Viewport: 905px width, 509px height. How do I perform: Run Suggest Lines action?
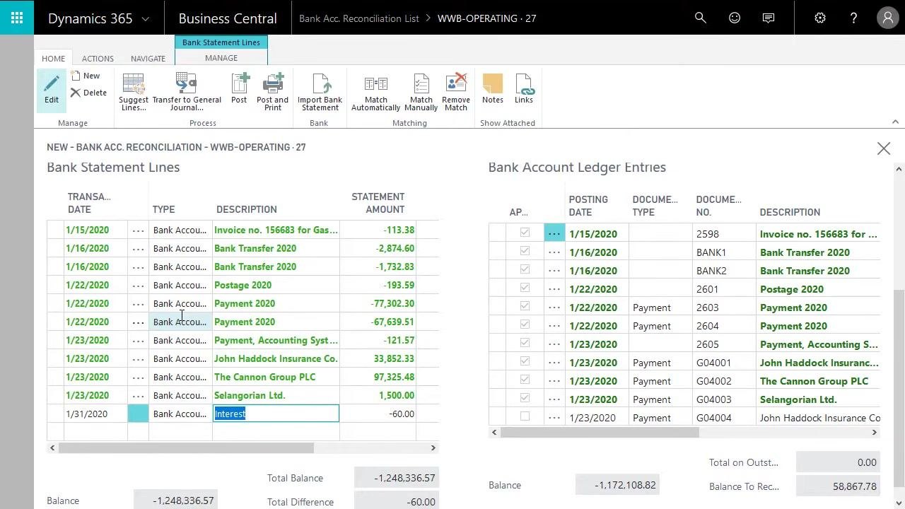(x=134, y=93)
